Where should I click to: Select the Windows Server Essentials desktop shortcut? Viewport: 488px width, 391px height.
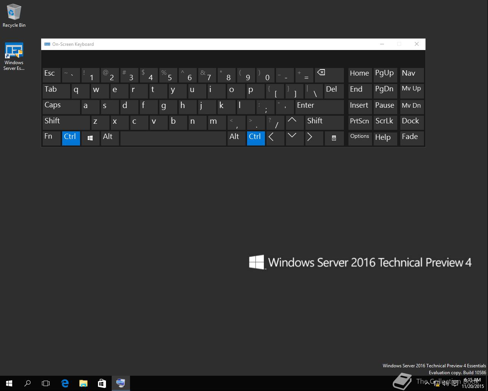pyautogui.click(x=14, y=57)
